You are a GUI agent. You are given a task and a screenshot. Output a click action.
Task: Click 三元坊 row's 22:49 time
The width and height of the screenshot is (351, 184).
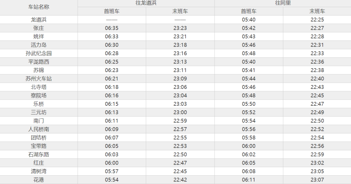317,112
